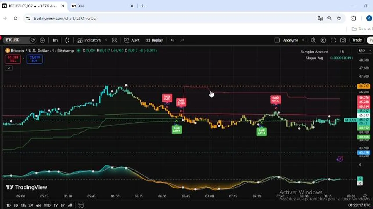Click the Trade button
Screen dimensions: 373x209
pyautogui.click(x=357, y=40)
